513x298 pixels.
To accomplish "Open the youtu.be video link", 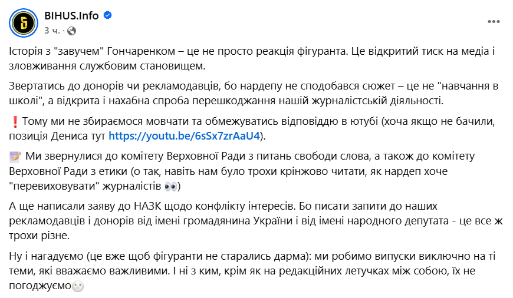I will [184, 137].
